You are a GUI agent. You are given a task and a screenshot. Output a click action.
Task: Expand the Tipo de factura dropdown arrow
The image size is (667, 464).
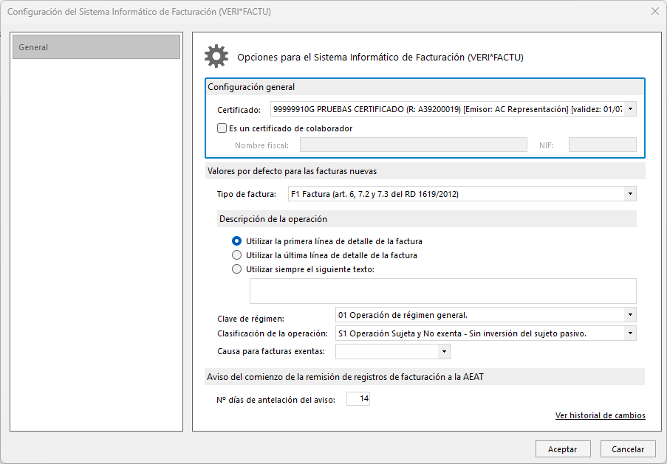tap(630, 194)
